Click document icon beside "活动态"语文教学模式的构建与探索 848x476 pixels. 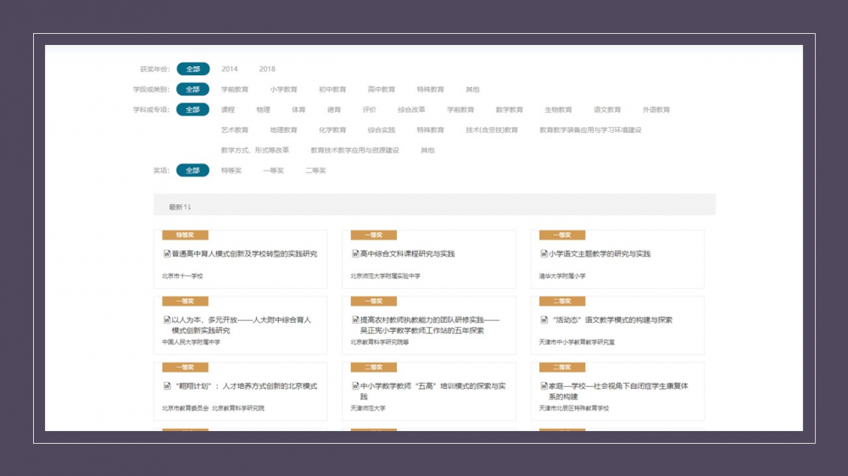pyautogui.click(x=544, y=319)
